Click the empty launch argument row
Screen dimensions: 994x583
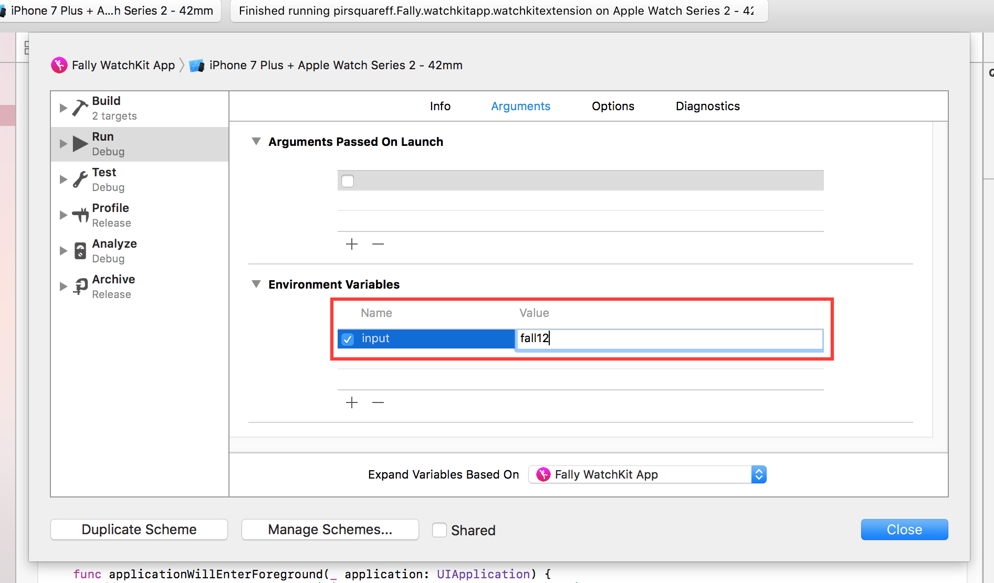click(x=580, y=181)
